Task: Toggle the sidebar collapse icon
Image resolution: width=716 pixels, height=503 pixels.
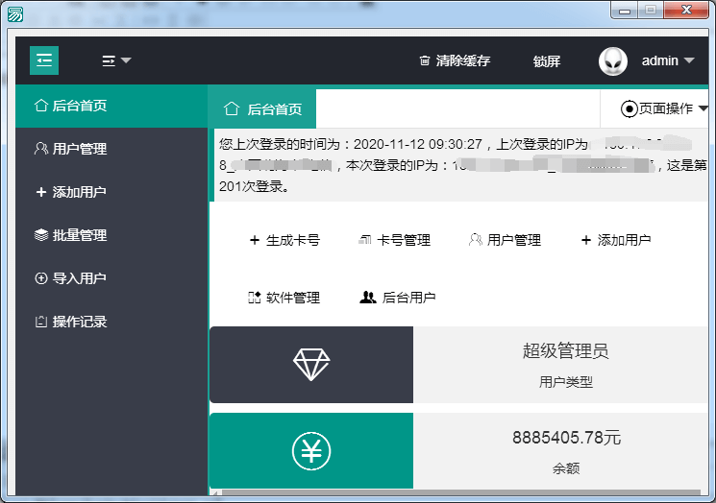Action: coord(44,60)
